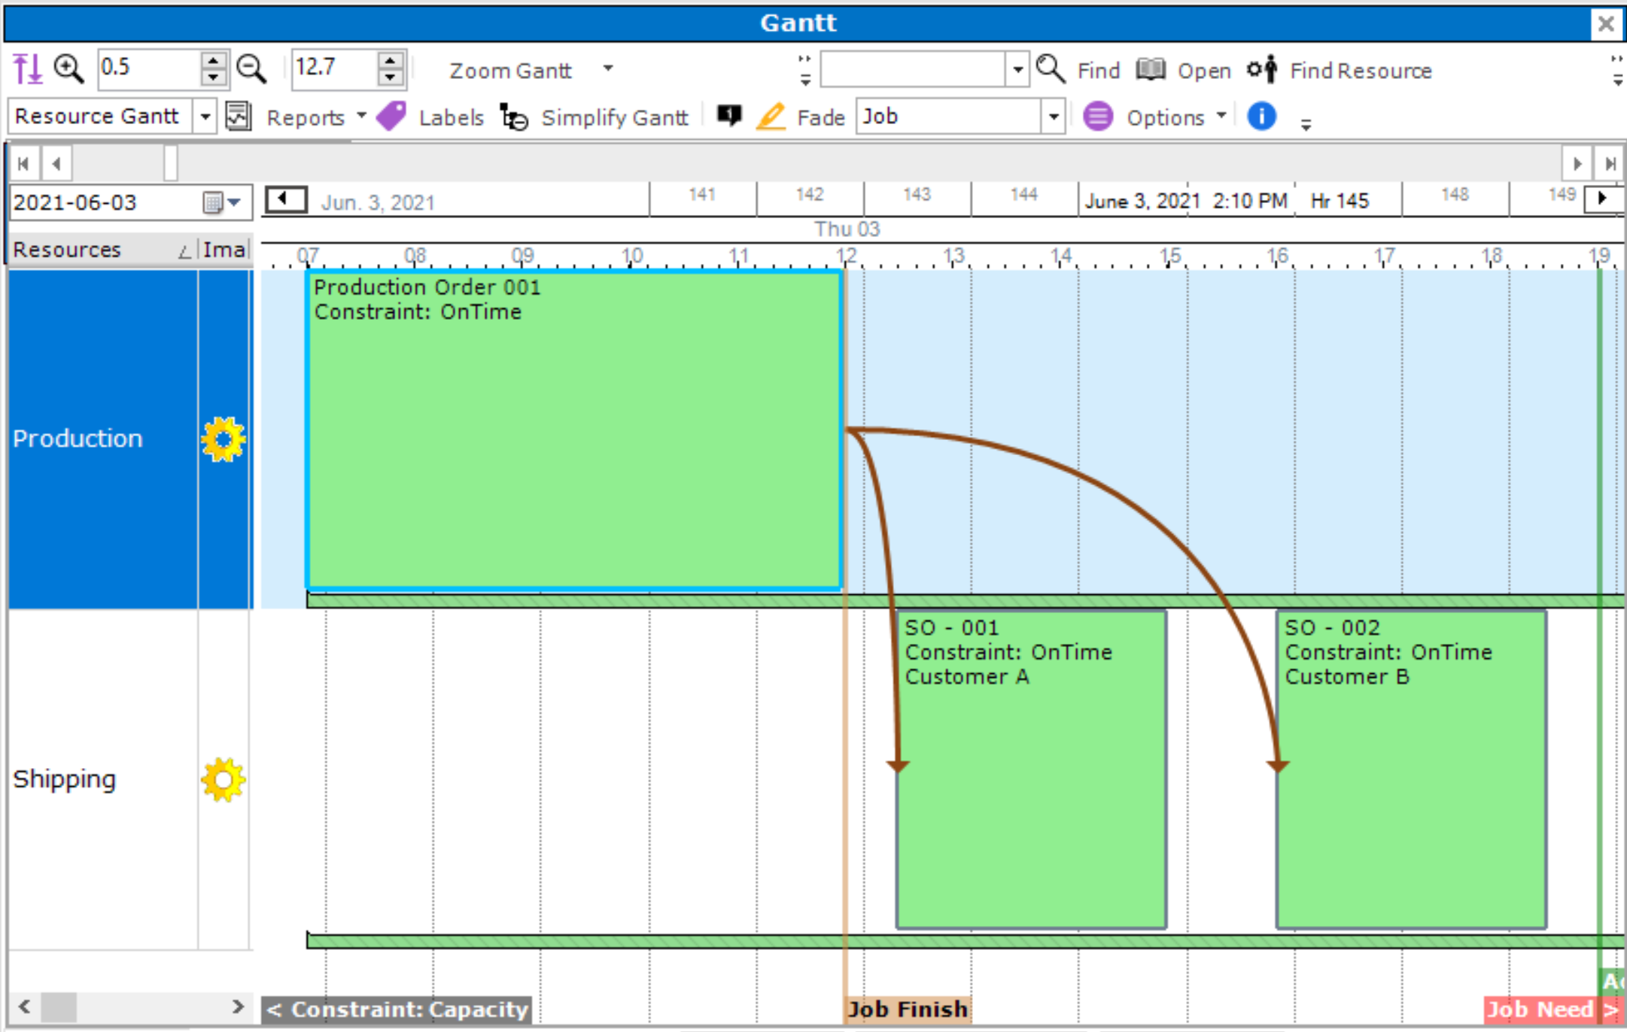Click the Constraint: Capacity marker label
This screenshot has width=1627, height=1032.
(397, 1009)
